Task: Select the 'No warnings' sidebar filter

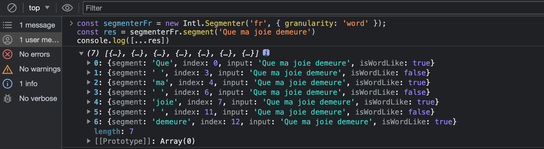Action: pos(31,69)
